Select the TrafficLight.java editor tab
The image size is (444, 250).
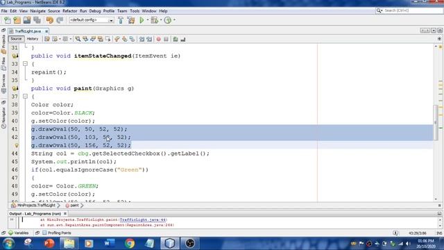(x=28, y=31)
